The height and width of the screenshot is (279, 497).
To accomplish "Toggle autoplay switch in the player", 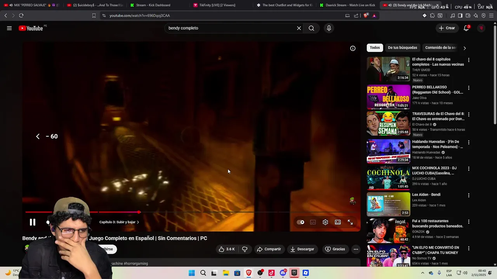I will 301,222.
